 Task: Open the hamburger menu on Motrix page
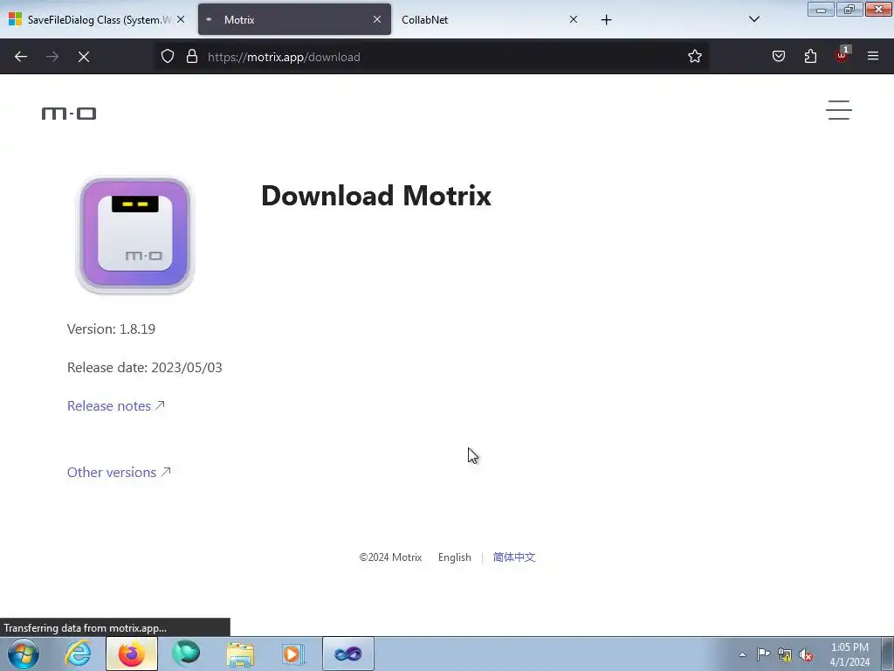tap(839, 110)
